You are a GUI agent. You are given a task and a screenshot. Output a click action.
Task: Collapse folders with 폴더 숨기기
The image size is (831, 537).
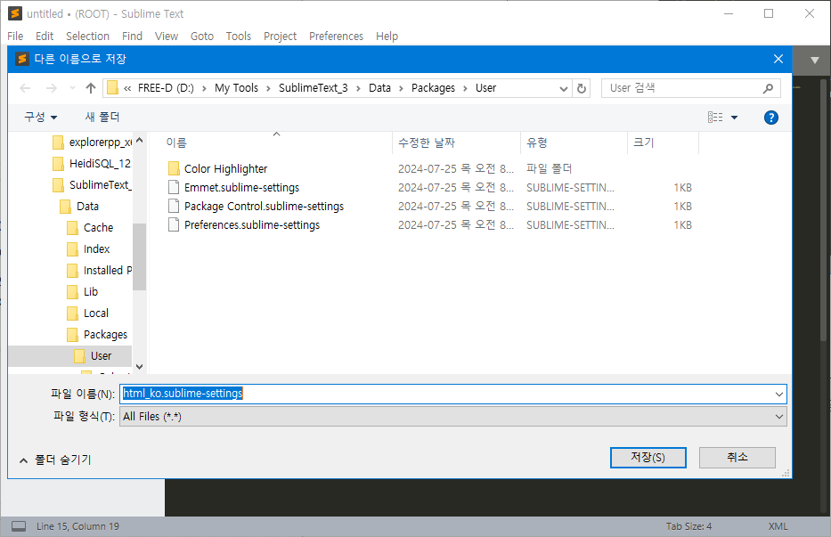(55, 460)
